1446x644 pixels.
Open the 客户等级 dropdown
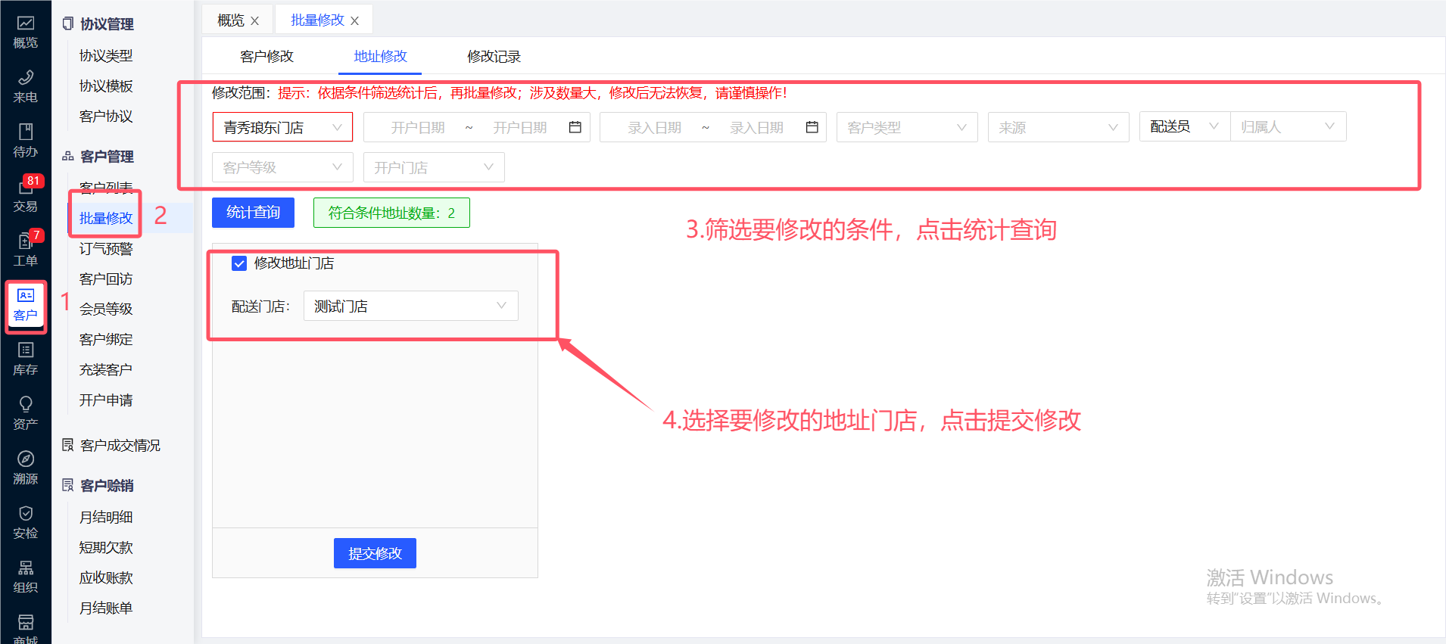282,167
